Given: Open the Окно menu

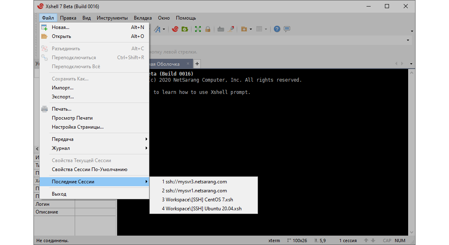Looking at the screenshot, I should 164,18.
